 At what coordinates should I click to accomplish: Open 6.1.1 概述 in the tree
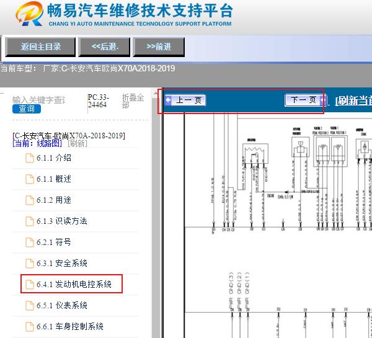[x=54, y=179]
